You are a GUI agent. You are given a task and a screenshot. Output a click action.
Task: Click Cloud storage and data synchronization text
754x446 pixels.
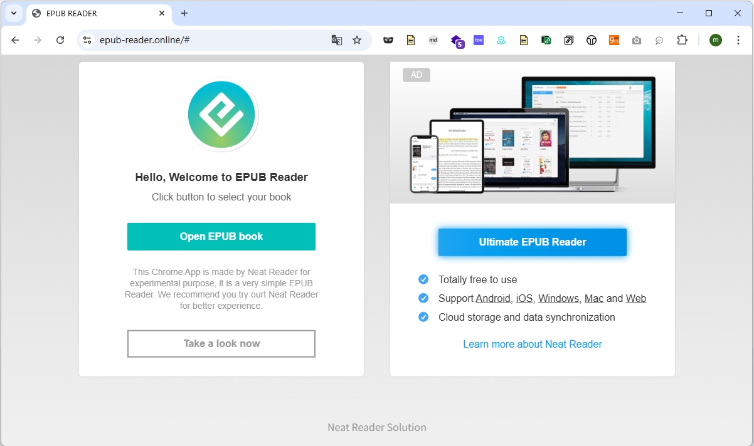click(x=527, y=318)
